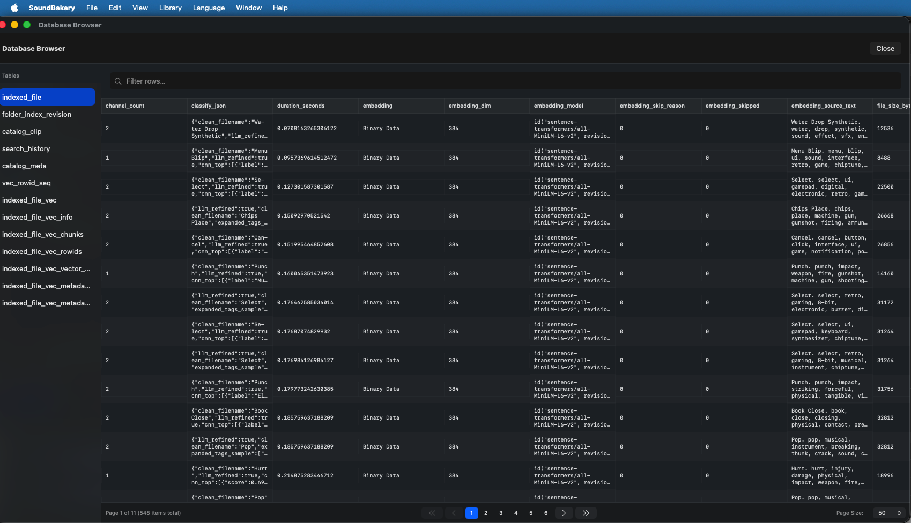Go to page 6
This screenshot has width=911, height=523.
[x=546, y=513]
